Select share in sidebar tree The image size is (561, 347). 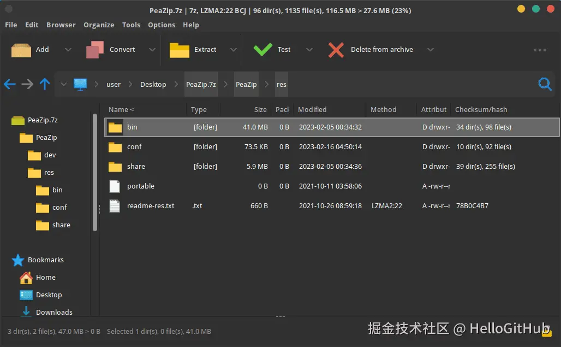tap(61, 225)
